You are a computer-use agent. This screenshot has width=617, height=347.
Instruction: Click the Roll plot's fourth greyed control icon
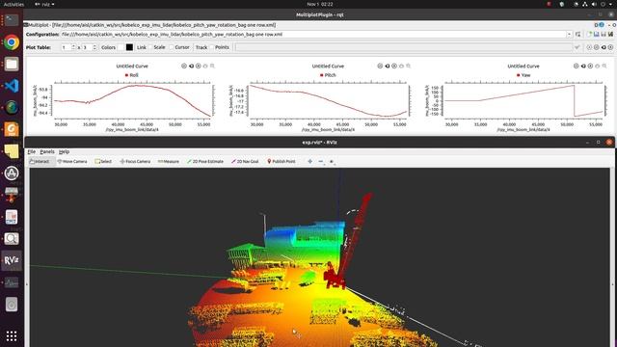click(205, 67)
